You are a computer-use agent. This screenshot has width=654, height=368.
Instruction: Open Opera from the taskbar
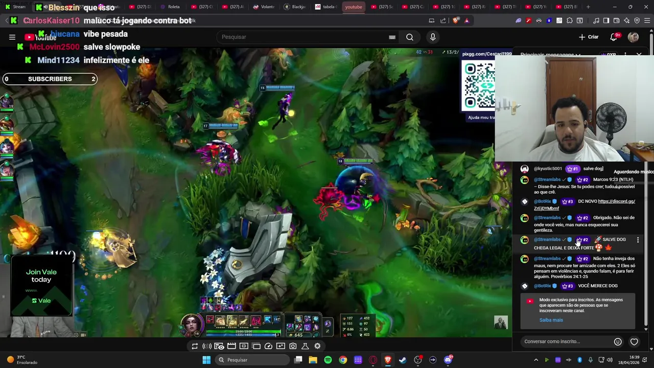[373, 360]
